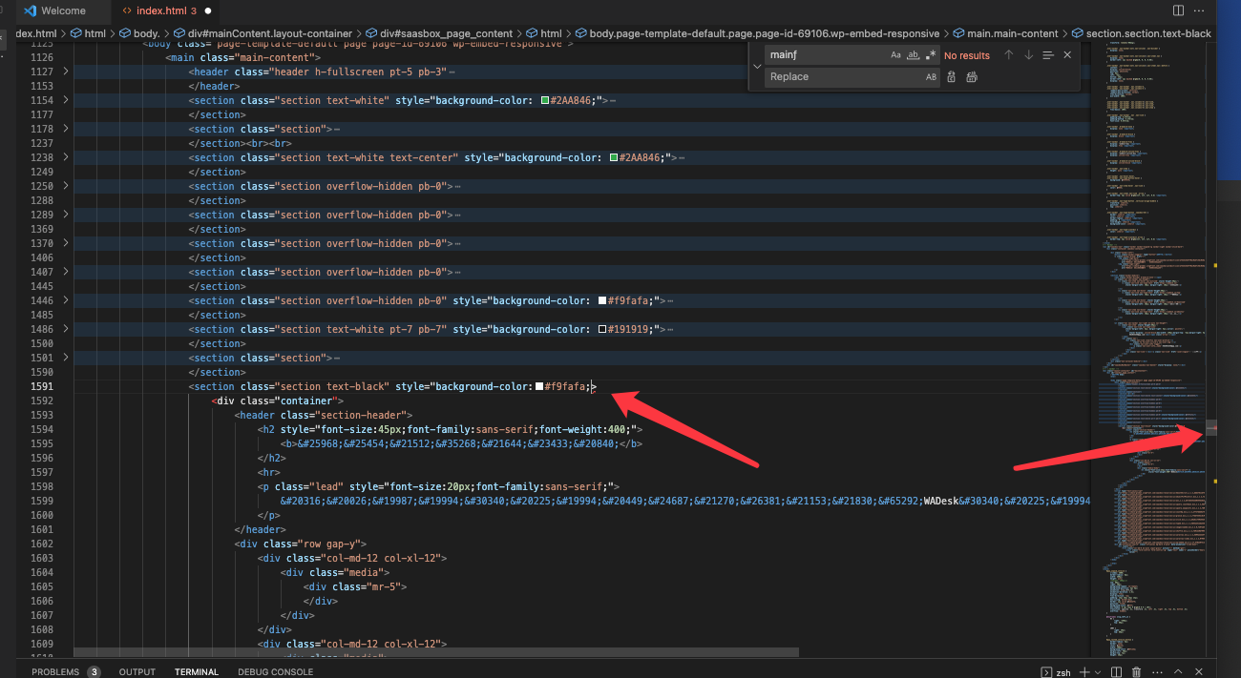Click the Replace single occurrence icon
1241x678 pixels.
pyautogui.click(x=952, y=77)
